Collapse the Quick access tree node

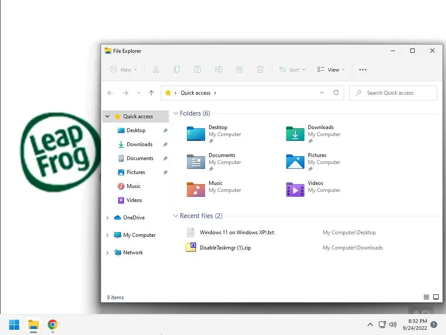click(107, 116)
